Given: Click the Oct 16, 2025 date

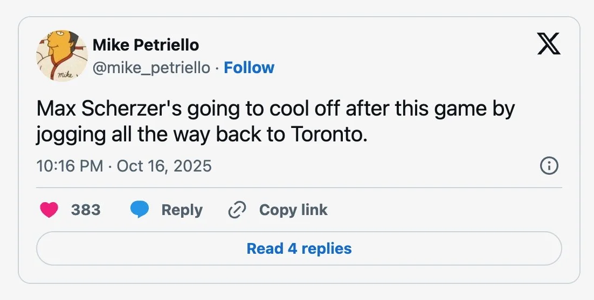Looking at the screenshot, I should (164, 166).
